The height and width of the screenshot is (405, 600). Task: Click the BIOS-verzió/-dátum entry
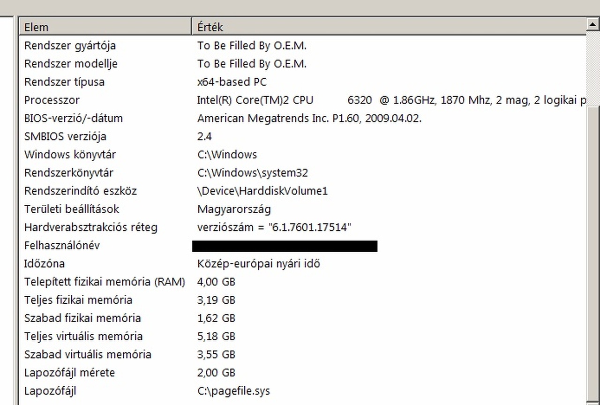click(x=74, y=118)
